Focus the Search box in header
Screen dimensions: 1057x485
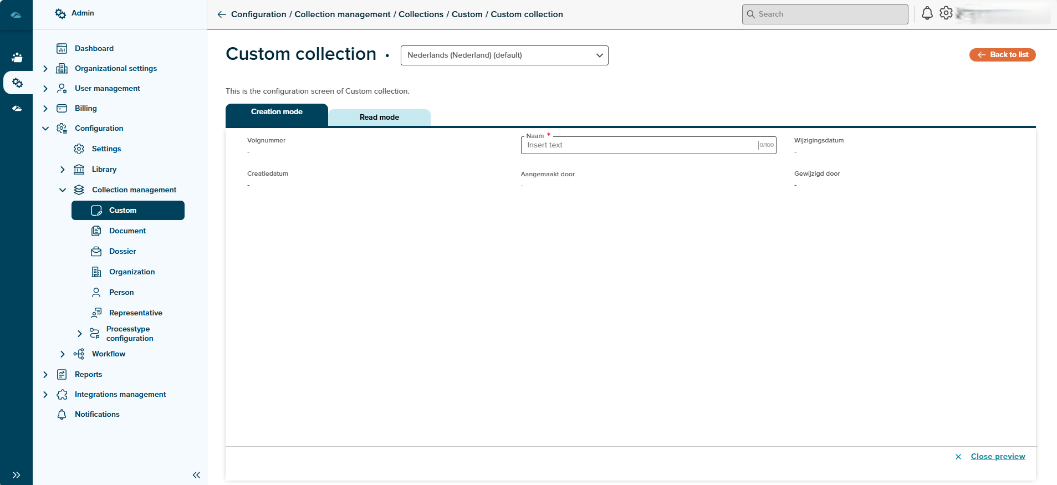tap(825, 14)
